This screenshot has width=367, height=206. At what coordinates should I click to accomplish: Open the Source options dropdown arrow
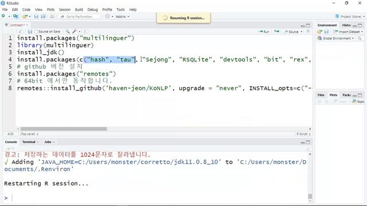click(302, 31)
